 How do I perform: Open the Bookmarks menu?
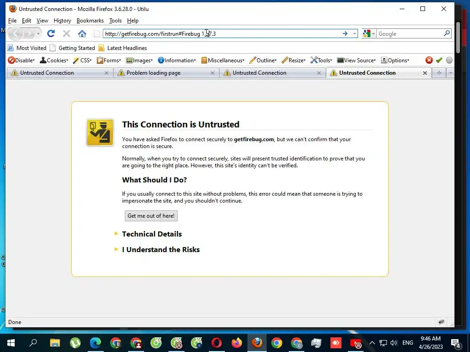click(90, 21)
